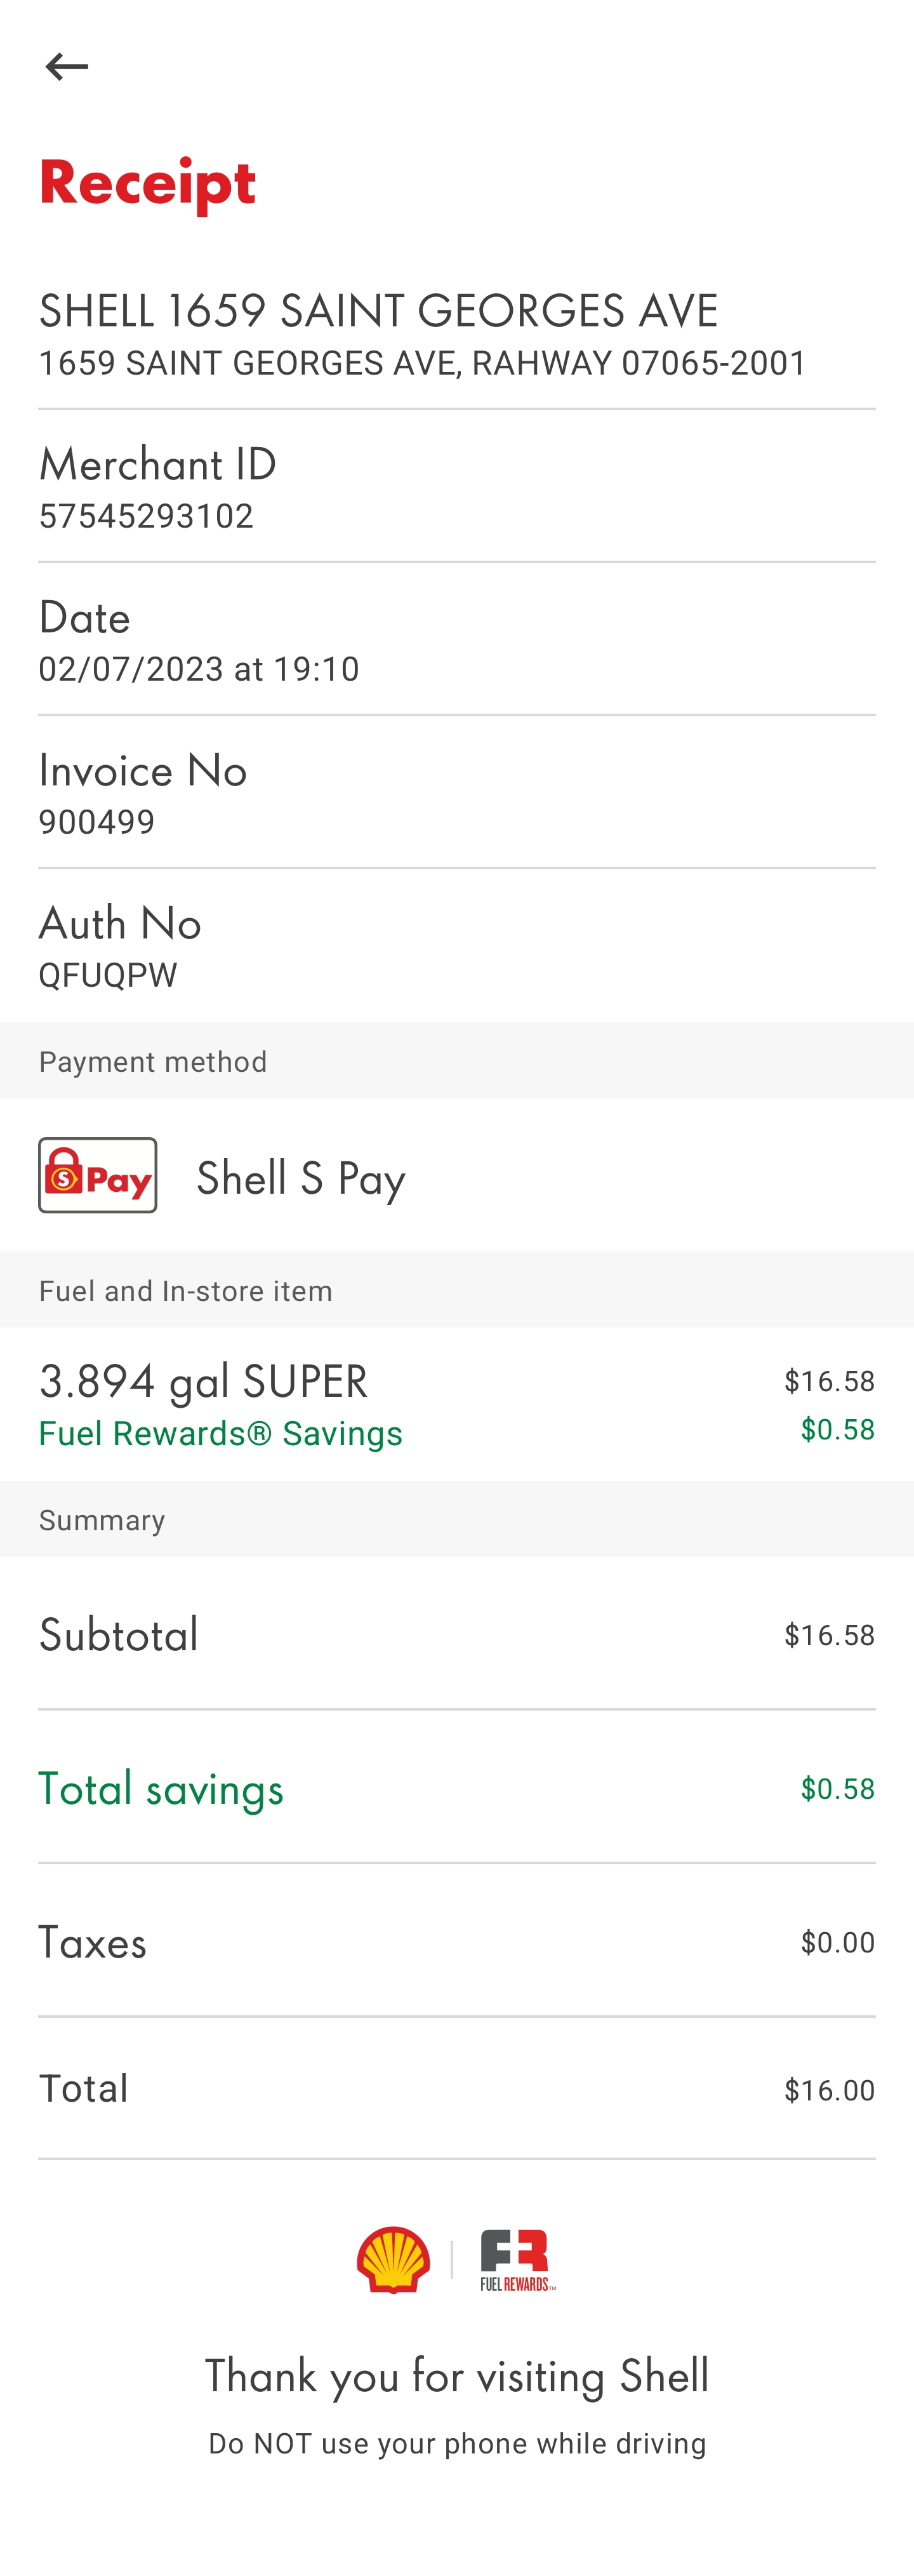914x2576 pixels.
Task: Tap the Taxes row amount $0.00
Action: pos(837,1942)
